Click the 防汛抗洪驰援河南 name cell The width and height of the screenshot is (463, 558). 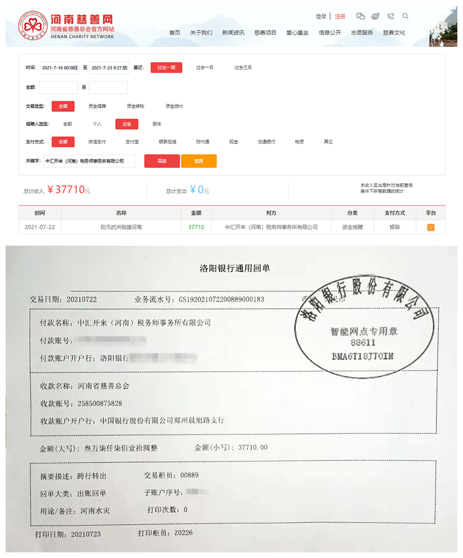click(x=121, y=228)
